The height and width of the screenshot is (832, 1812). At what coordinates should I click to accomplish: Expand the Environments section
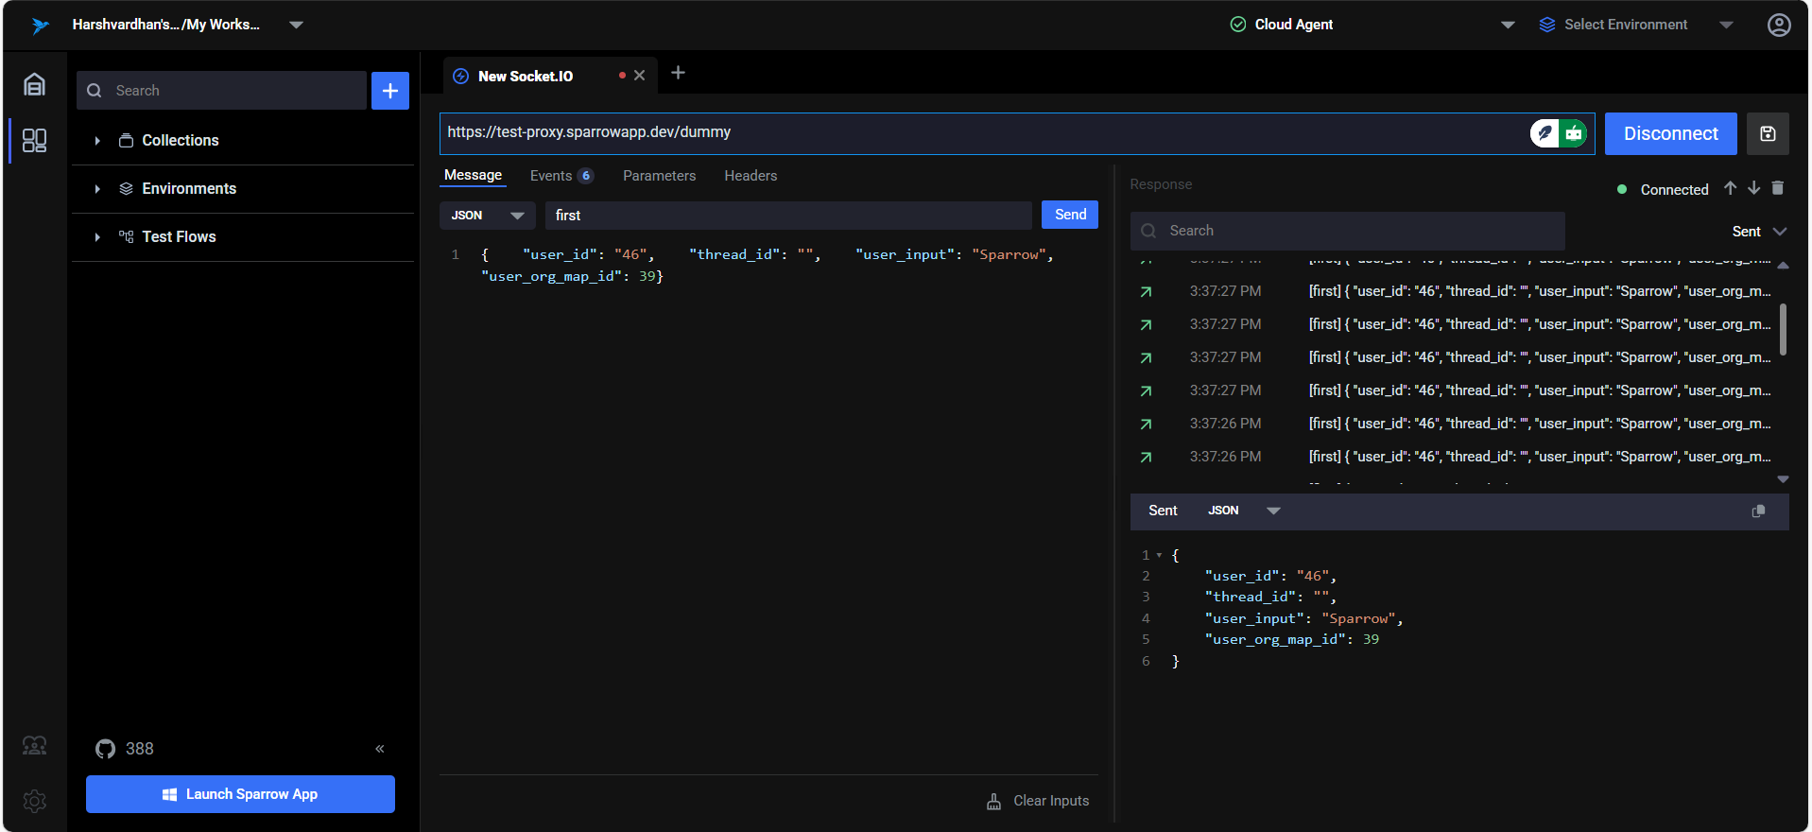click(97, 189)
